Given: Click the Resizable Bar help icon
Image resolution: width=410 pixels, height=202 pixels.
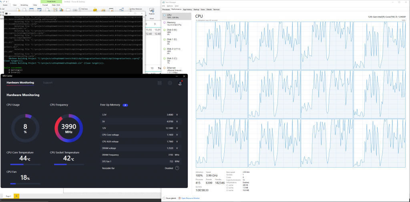Looking at the screenshot, I should (177, 168).
